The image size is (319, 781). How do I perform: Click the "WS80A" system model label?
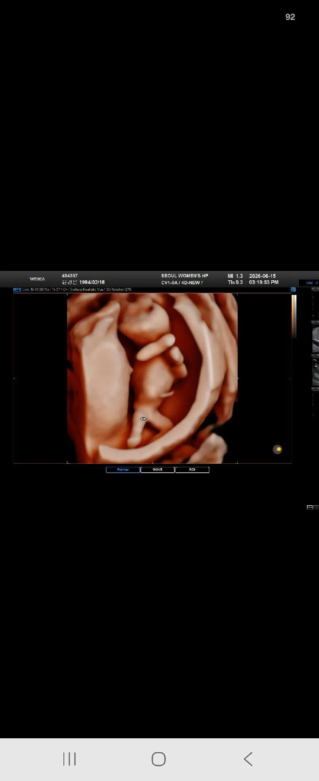37,279
